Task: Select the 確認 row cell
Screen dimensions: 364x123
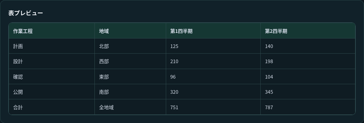Action: click(x=52, y=77)
